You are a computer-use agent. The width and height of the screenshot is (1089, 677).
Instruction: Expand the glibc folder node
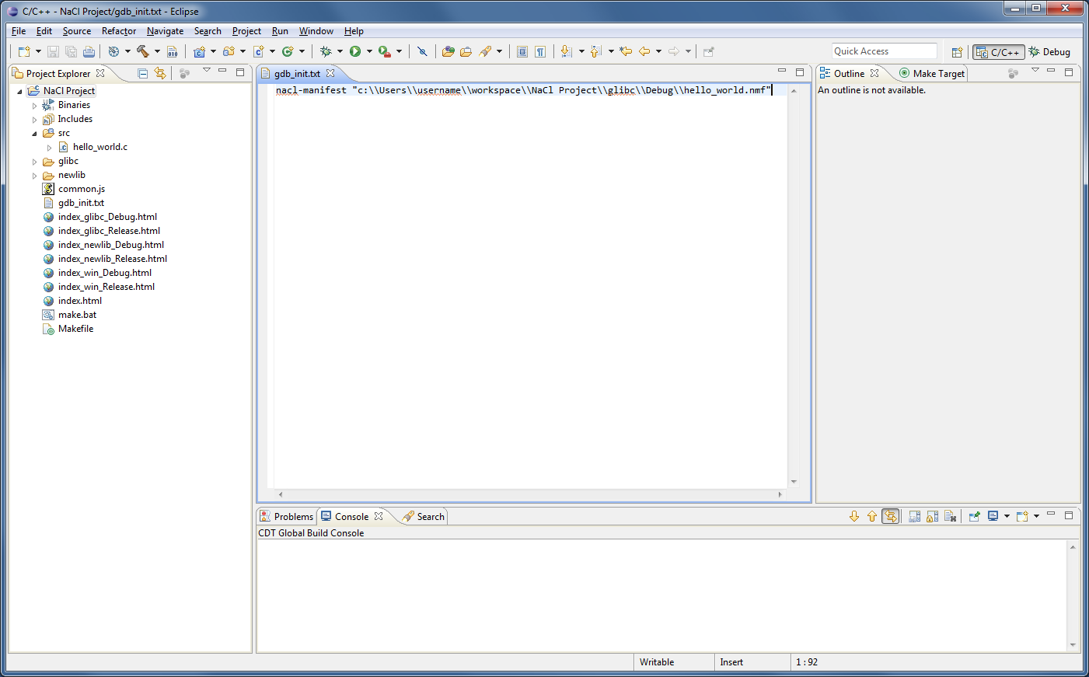click(34, 162)
